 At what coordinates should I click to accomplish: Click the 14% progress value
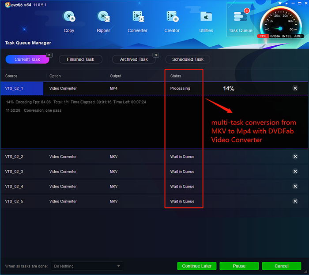point(229,88)
